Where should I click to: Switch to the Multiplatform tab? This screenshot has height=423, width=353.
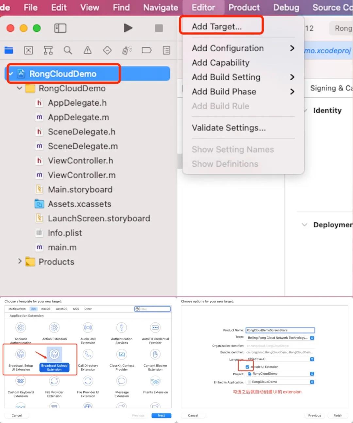pyautogui.click(x=17, y=309)
